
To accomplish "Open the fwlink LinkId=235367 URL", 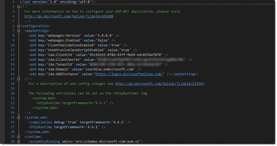I will pyautogui.click(x=160, y=84).
